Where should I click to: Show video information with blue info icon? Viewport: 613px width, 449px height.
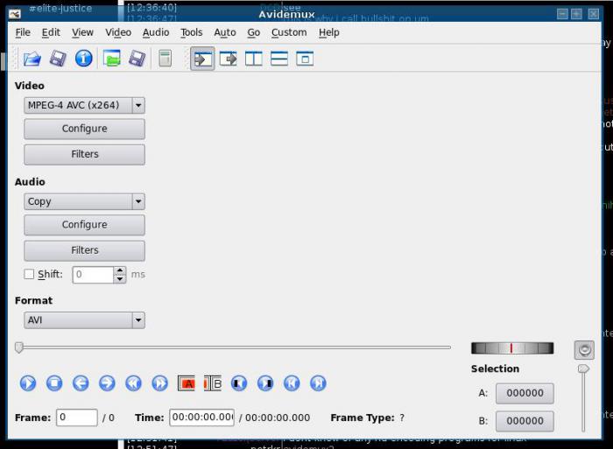(84, 59)
